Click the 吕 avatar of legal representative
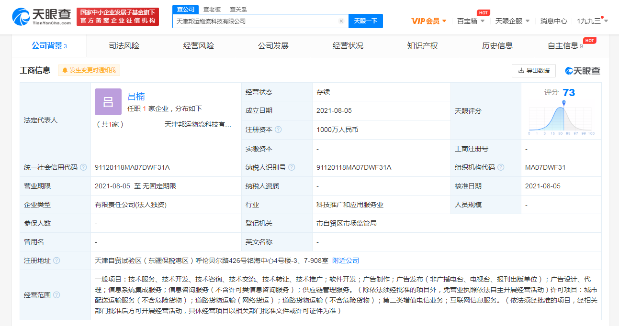619x326 pixels. tap(108, 102)
